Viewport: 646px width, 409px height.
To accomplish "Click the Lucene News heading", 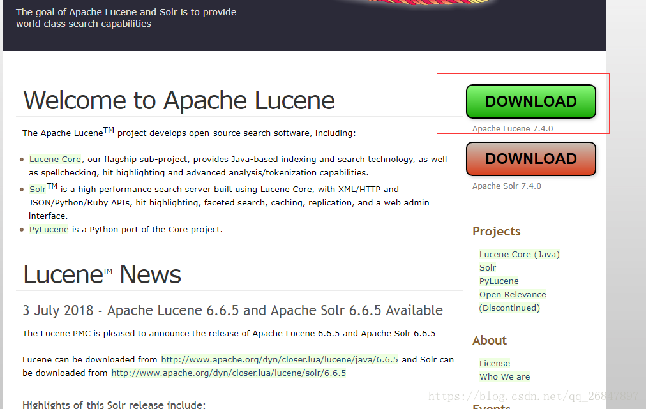I will [x=101, y=275].
